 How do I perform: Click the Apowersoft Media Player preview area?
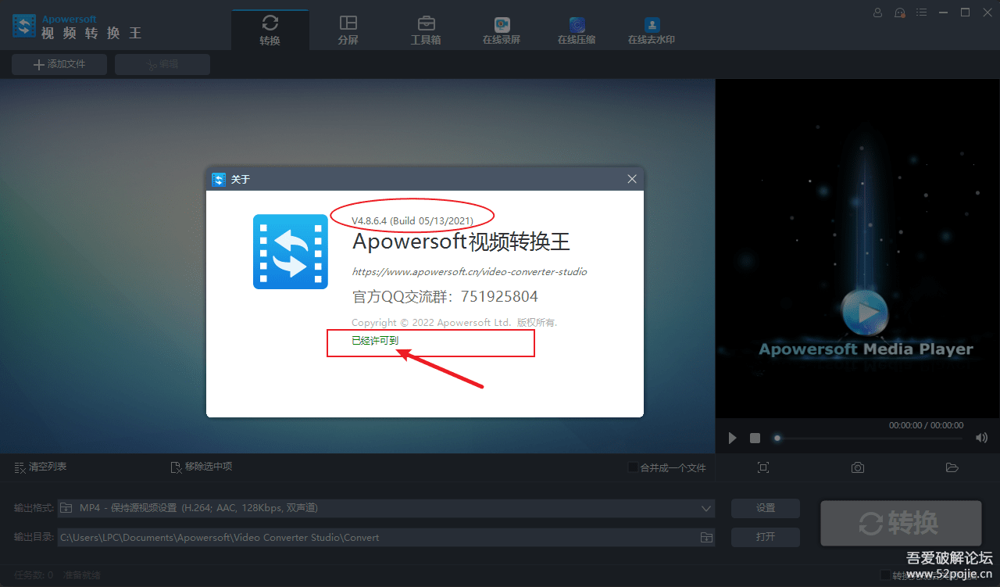tap(857, 249)
